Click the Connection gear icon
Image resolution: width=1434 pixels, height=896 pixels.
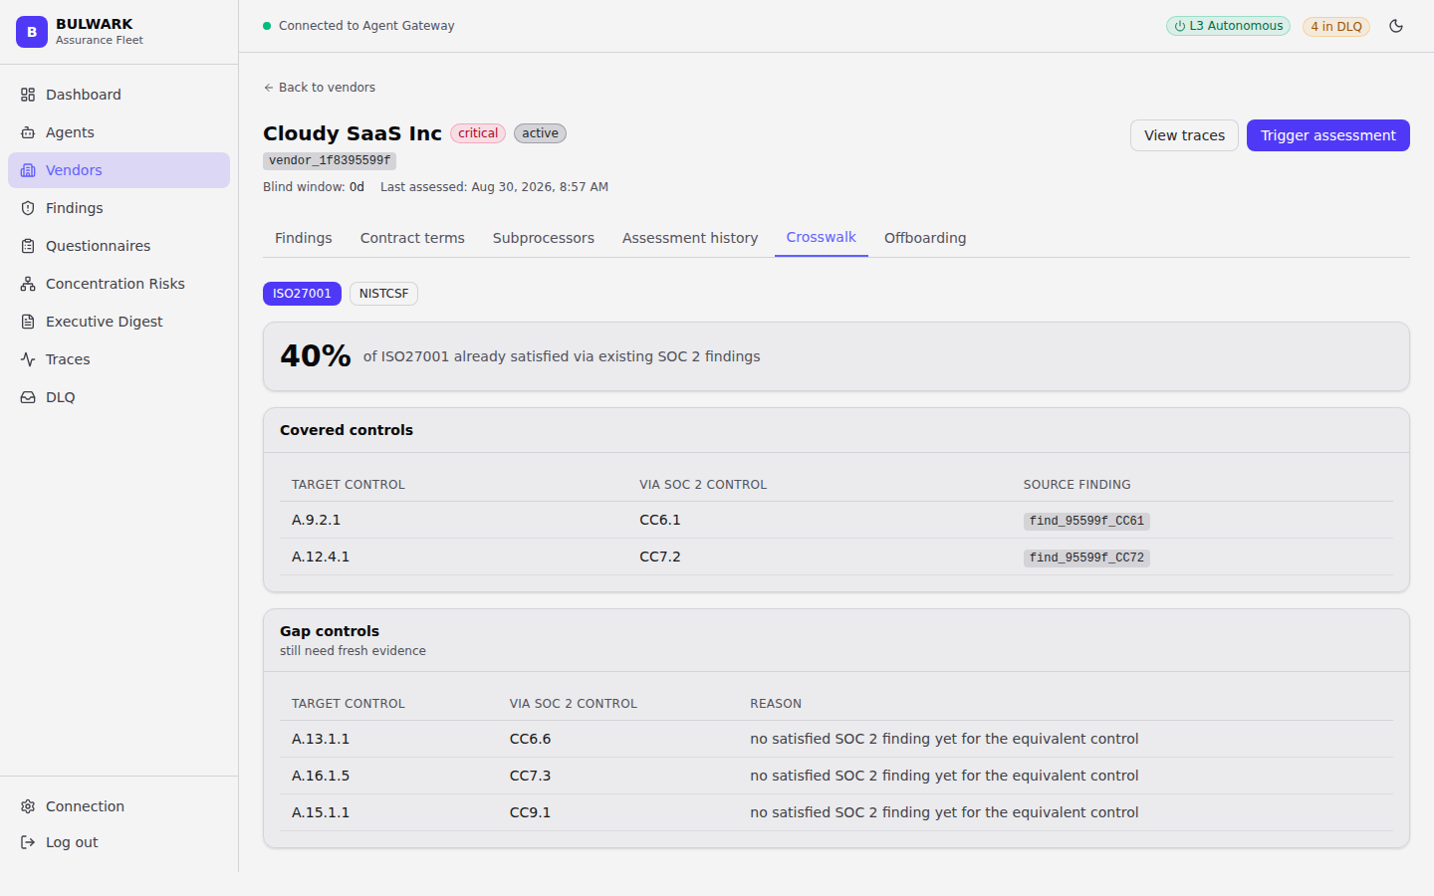point(28,806)
